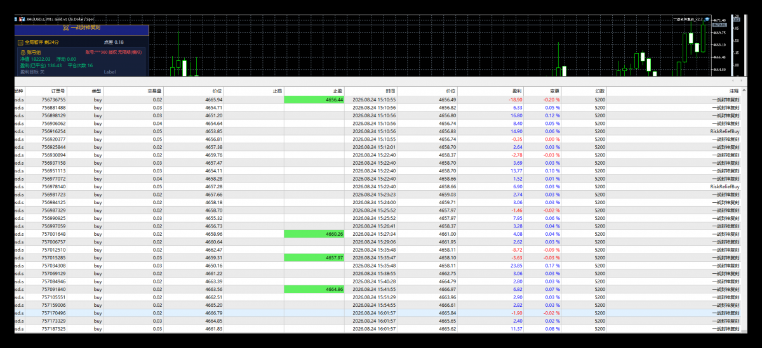Click green take-profit cell 4660.26
This screenshot has width=762, height=348.
click(314, 234)
